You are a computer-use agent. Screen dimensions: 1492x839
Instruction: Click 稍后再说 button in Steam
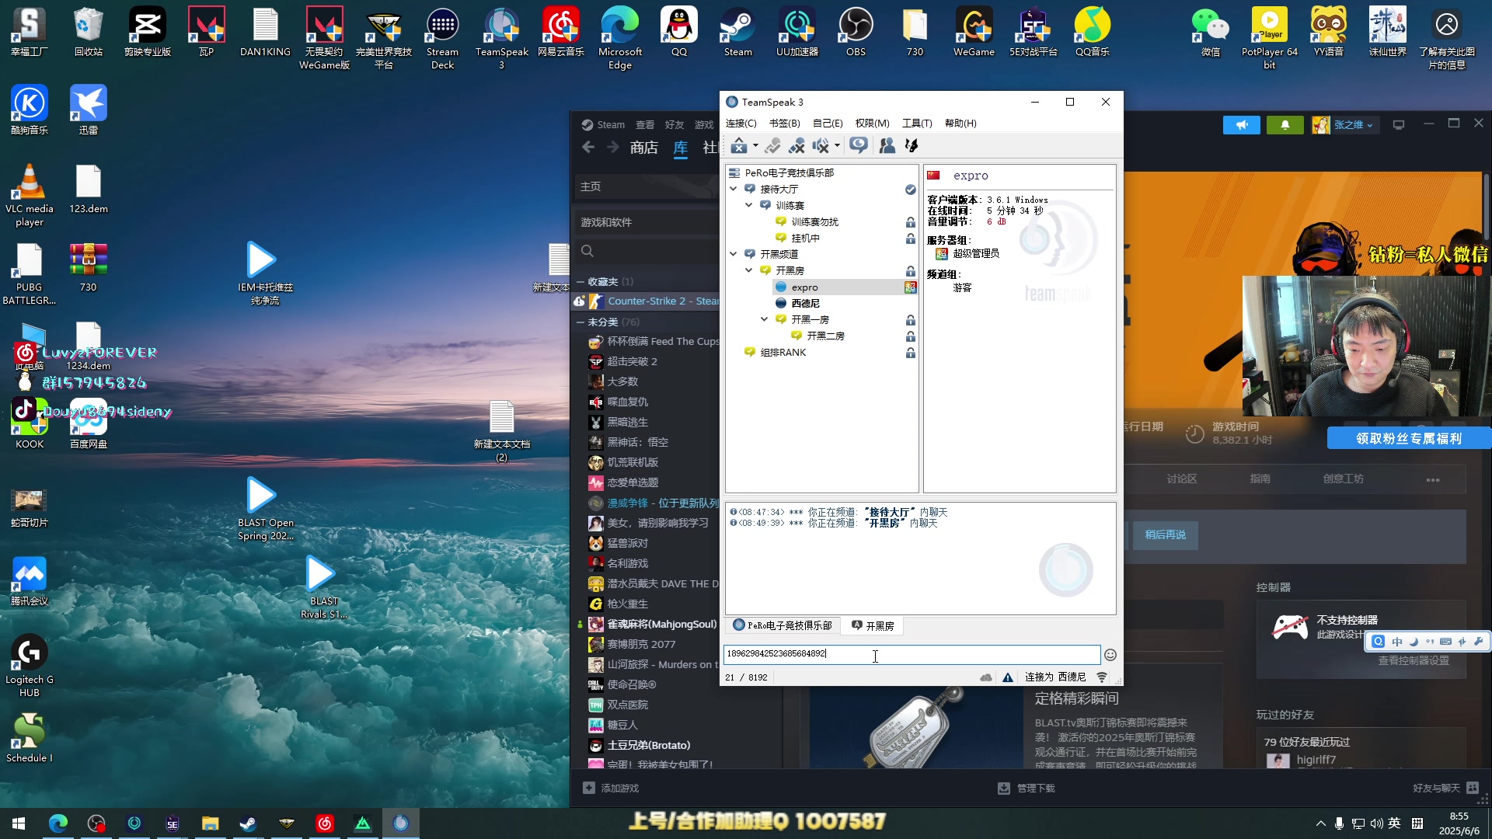click(1165, 535)
